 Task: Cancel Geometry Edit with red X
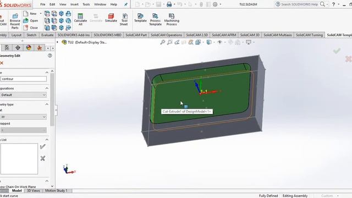2,63
